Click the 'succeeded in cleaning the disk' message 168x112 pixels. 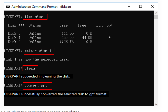tap(38, 76)
